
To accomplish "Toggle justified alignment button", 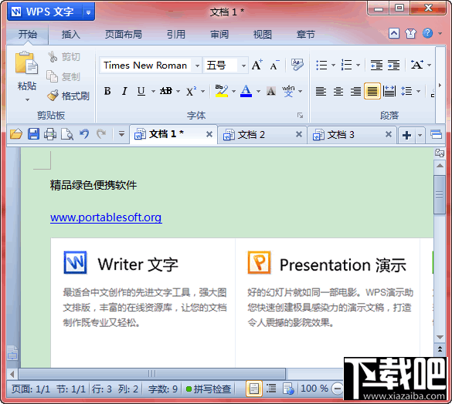I will [372, 91].
